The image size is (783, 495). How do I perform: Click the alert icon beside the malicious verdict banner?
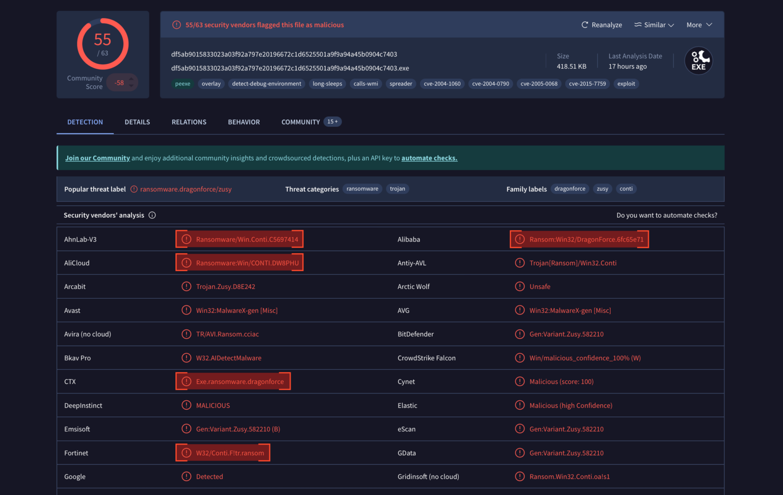pos(176,24)
